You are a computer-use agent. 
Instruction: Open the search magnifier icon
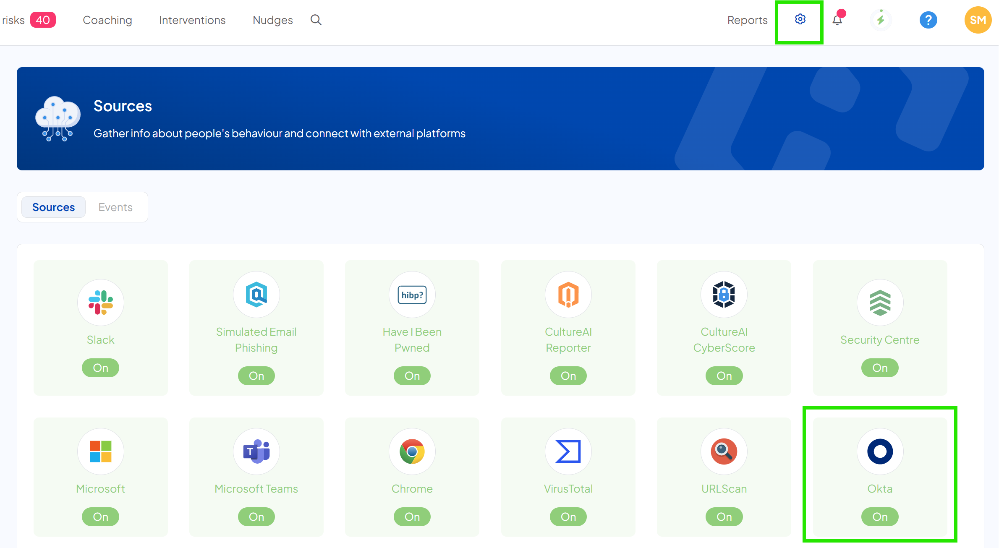pos(316,20)
